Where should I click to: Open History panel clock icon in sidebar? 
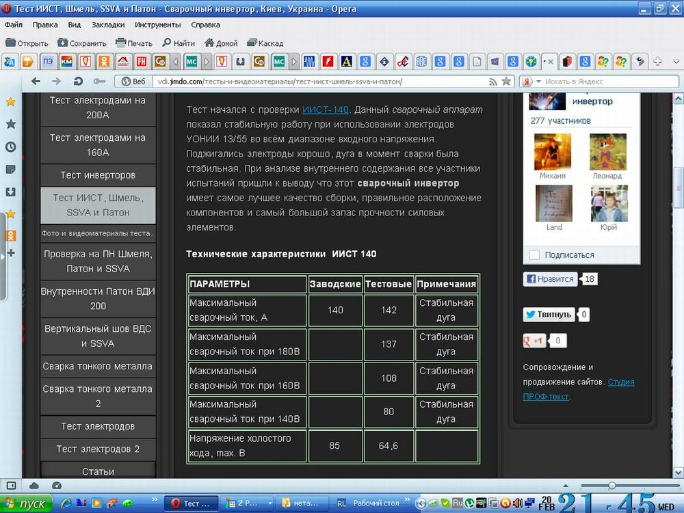pyautogui.click(x=10, y=147)
